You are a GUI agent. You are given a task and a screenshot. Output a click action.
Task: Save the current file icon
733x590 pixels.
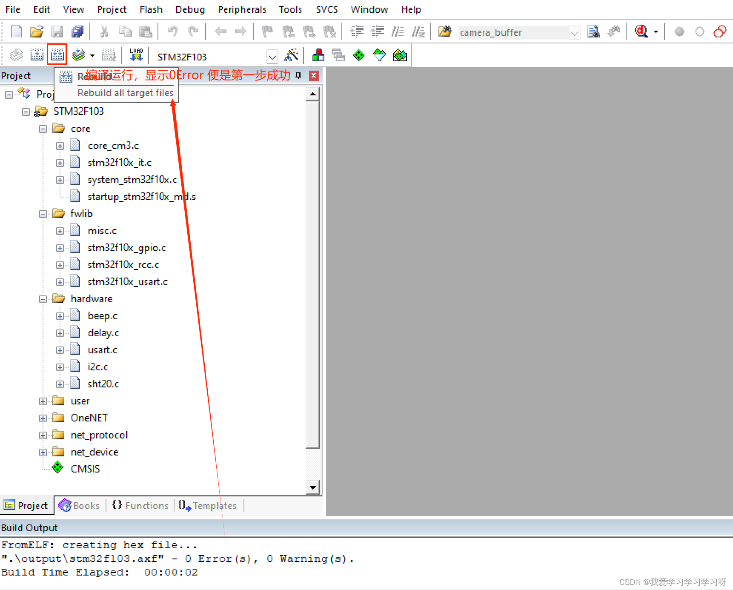click(57, 32)
